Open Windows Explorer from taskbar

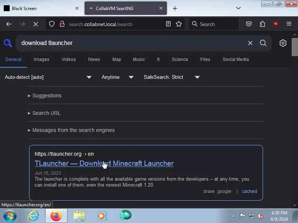click(79, 216)
